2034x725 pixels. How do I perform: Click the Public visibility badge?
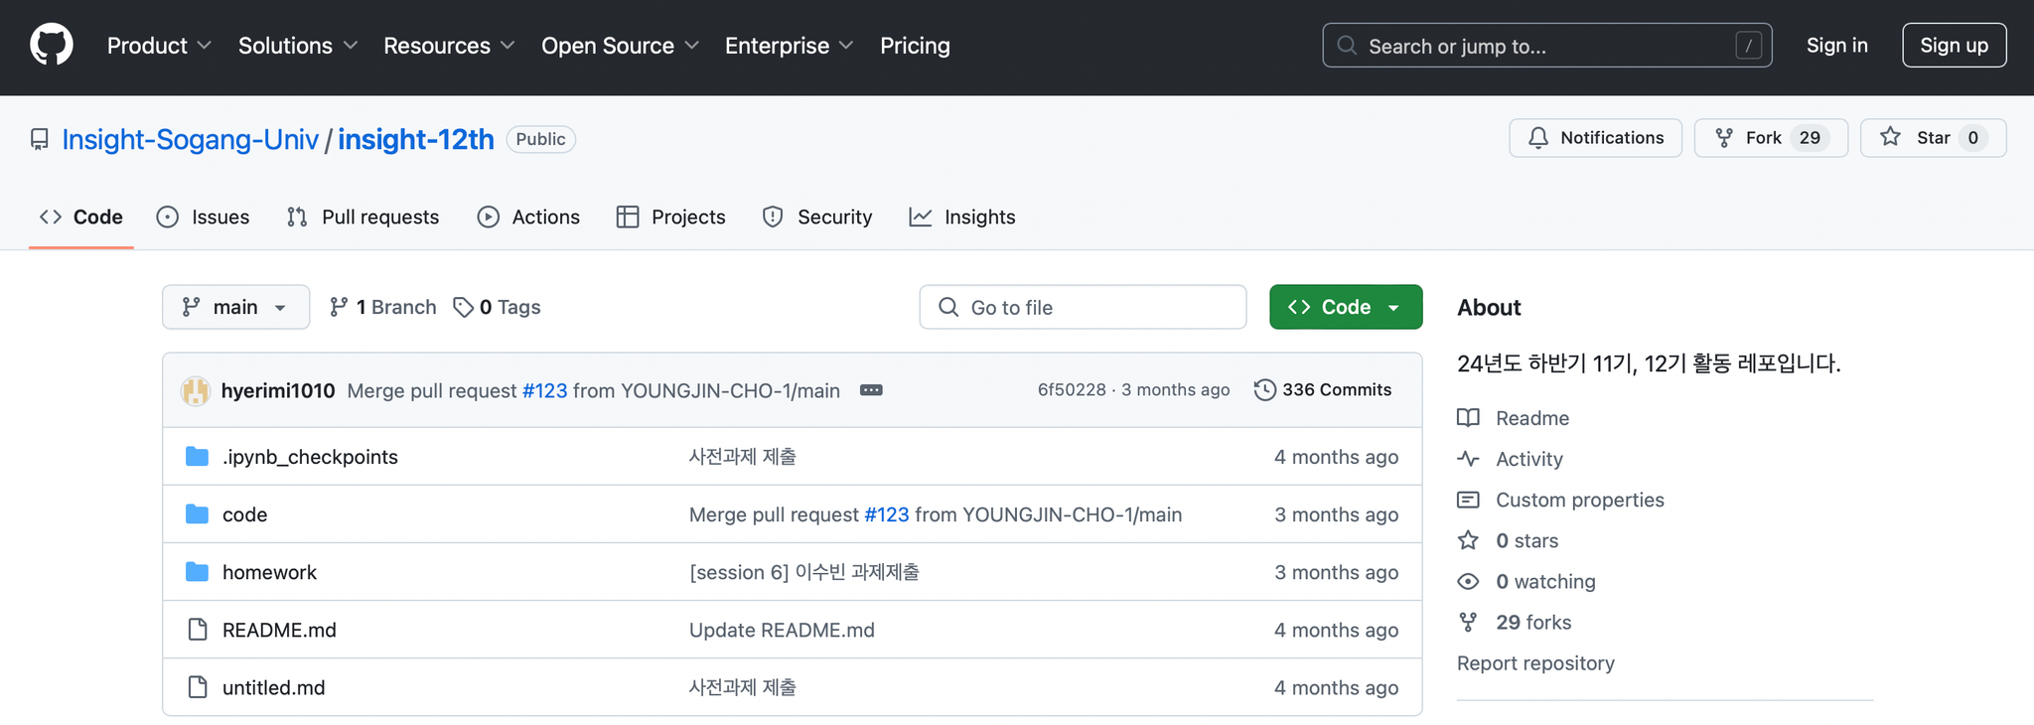[x=540, y=139]
